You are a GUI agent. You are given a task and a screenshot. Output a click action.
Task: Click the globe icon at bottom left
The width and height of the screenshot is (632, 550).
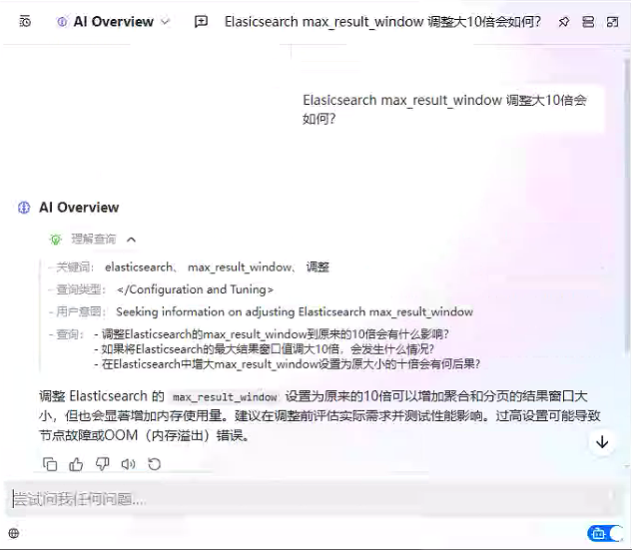coord(14,533)
